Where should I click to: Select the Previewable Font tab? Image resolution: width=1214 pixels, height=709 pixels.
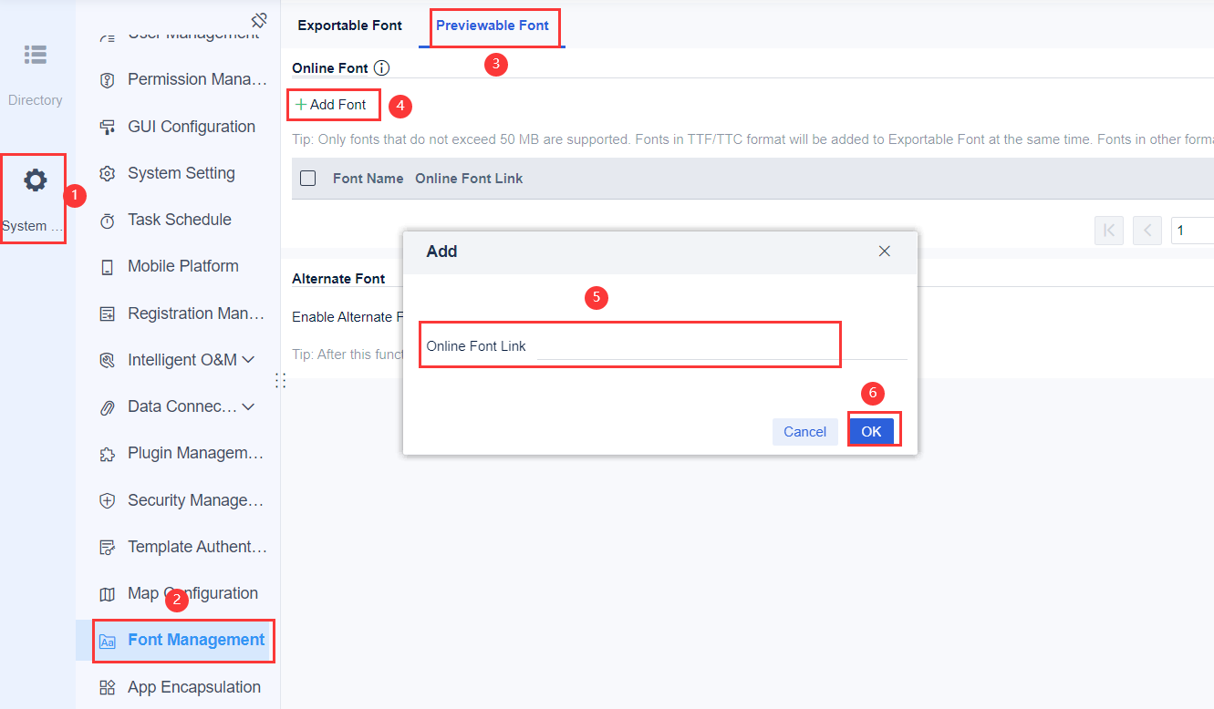493,26
